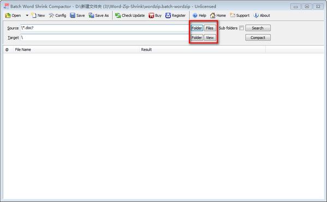Click the Target path input field
Viewport: 327px width, 202px height.
(105, 38)
